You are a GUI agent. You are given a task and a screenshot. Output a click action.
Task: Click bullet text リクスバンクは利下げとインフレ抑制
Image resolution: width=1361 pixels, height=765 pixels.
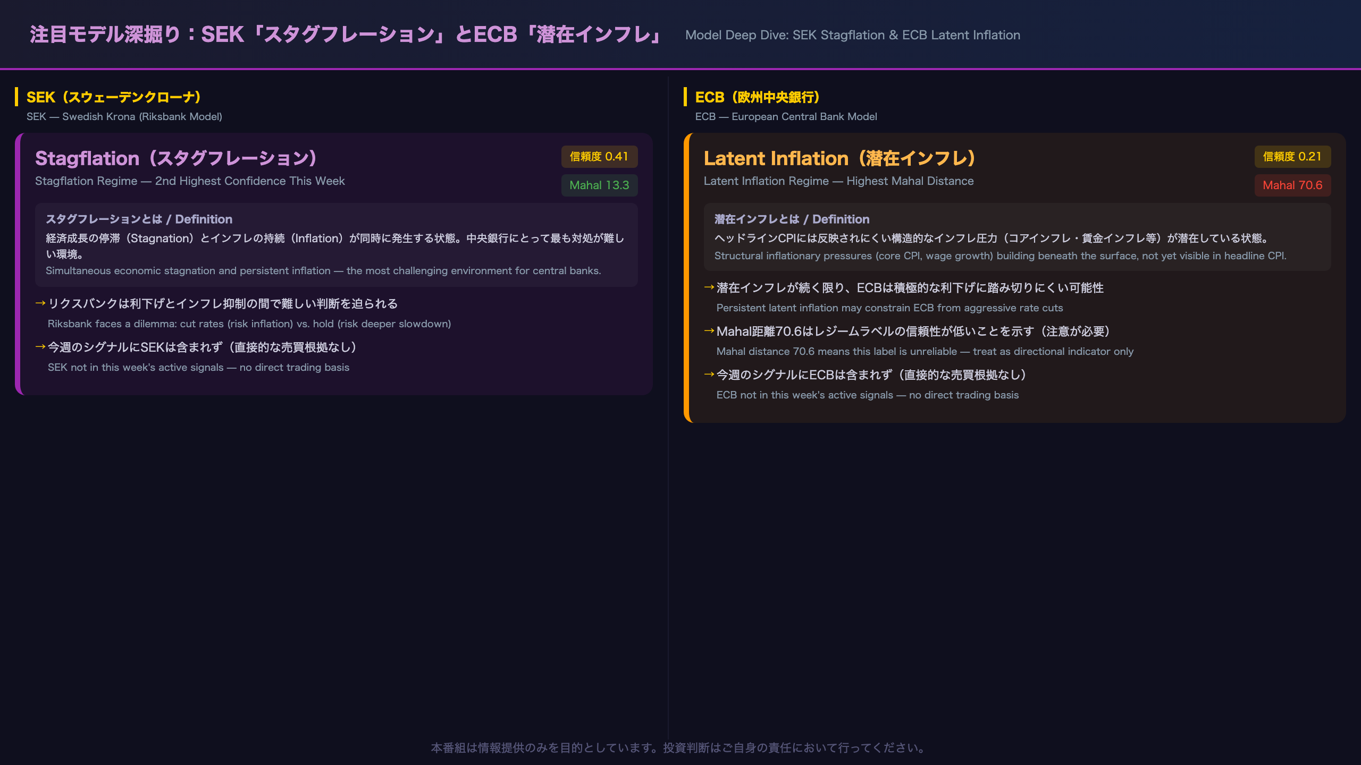pos(223,303)
